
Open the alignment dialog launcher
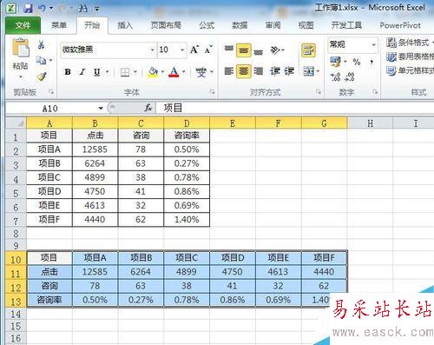tap(319, 92)
